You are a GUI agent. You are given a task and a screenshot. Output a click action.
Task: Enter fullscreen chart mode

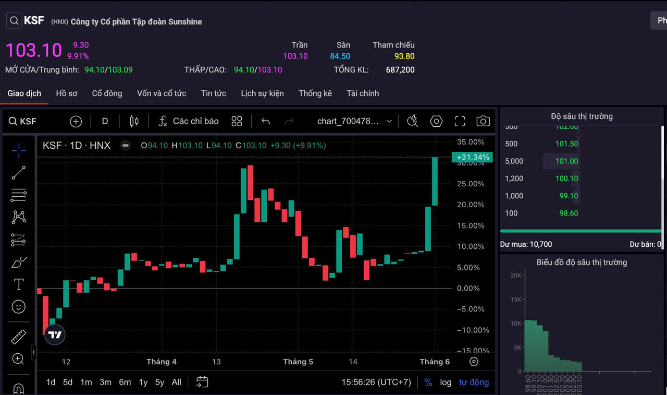click(460, 121)
